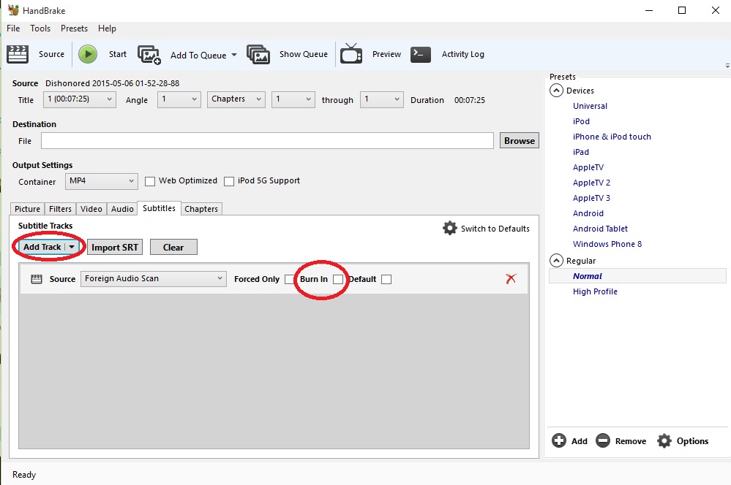Select the Android preset
Image resolution: width=731 pixels, height=485 pixels.
pyautogui.click(x=588, y=213)
